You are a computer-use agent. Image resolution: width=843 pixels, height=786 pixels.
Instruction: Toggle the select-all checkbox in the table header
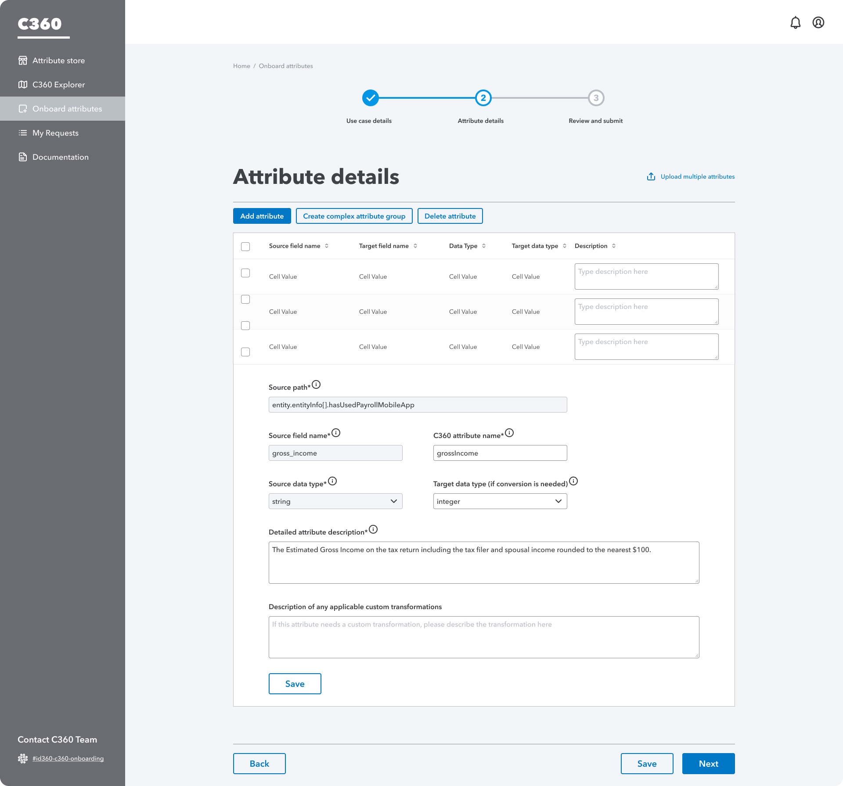point(245,247)
